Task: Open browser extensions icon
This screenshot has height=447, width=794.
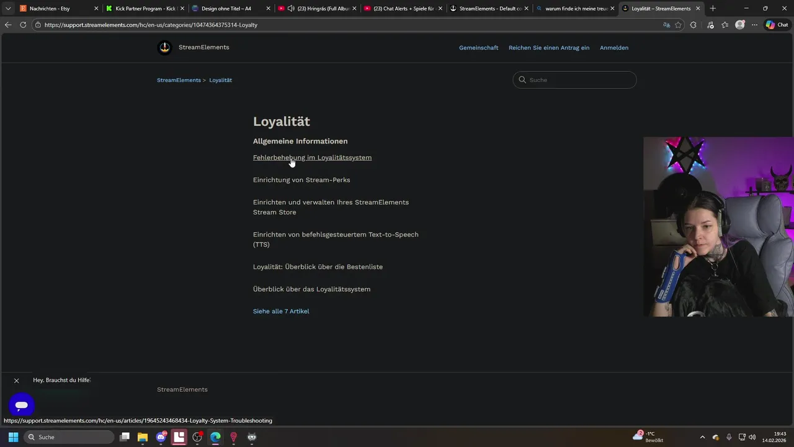Action: click(x=694, y=25)
